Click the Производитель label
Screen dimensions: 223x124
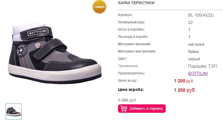point(131,73)
